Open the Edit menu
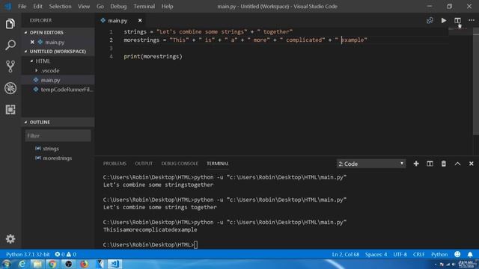Screen dimensions: 479x269 [x=37, y=7]
